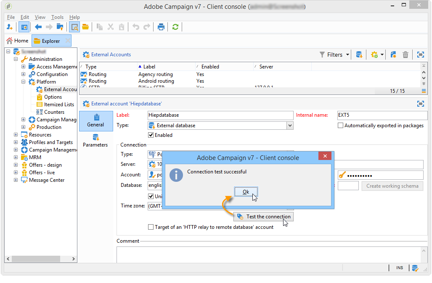Viewport: 432px width, 283px height.
Task: Click the parent folder up icon
Action: [x=60, y=27]
